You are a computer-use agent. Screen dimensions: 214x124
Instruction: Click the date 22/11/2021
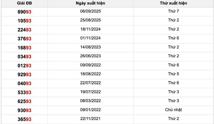[90, 119]
